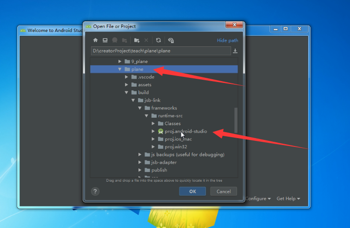The image size is (350, 228).
Task: Collapse the frameworks folder
Action: click(x=140, y=108)
